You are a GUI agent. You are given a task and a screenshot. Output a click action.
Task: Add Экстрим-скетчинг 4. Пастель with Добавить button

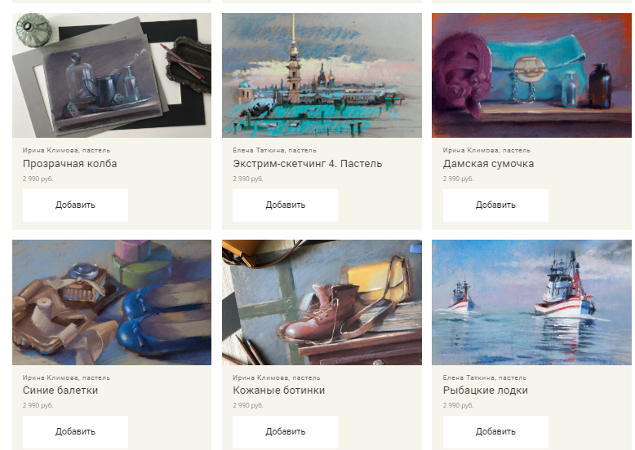point(285,205)
